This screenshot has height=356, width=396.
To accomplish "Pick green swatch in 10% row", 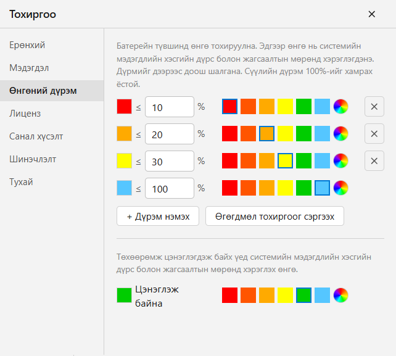I will [304, 107].
